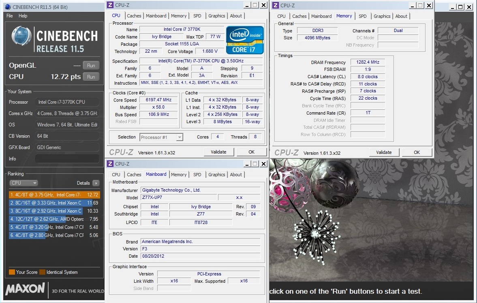The height and width of the screenshot is (303, 477).
Task: Click 'Z' icon of Memory CPU-Z window
Action: pyautogui.click(x=276, y=5)
